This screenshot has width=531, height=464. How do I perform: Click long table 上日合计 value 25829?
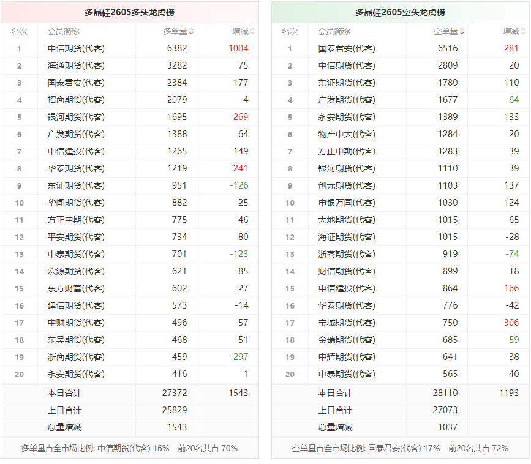[x=175, y=410]
